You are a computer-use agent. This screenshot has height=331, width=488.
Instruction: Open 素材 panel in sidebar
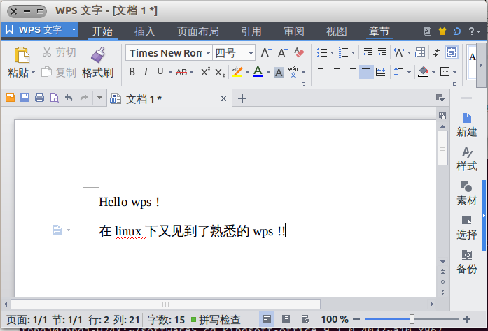466,193
